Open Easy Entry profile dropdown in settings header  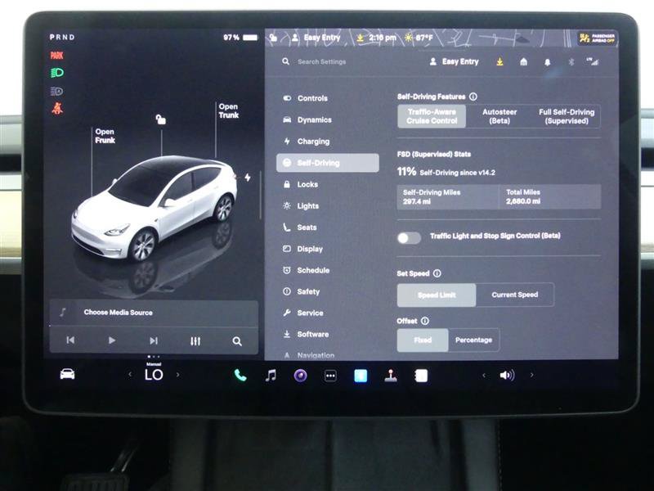(x=454, y=62)
